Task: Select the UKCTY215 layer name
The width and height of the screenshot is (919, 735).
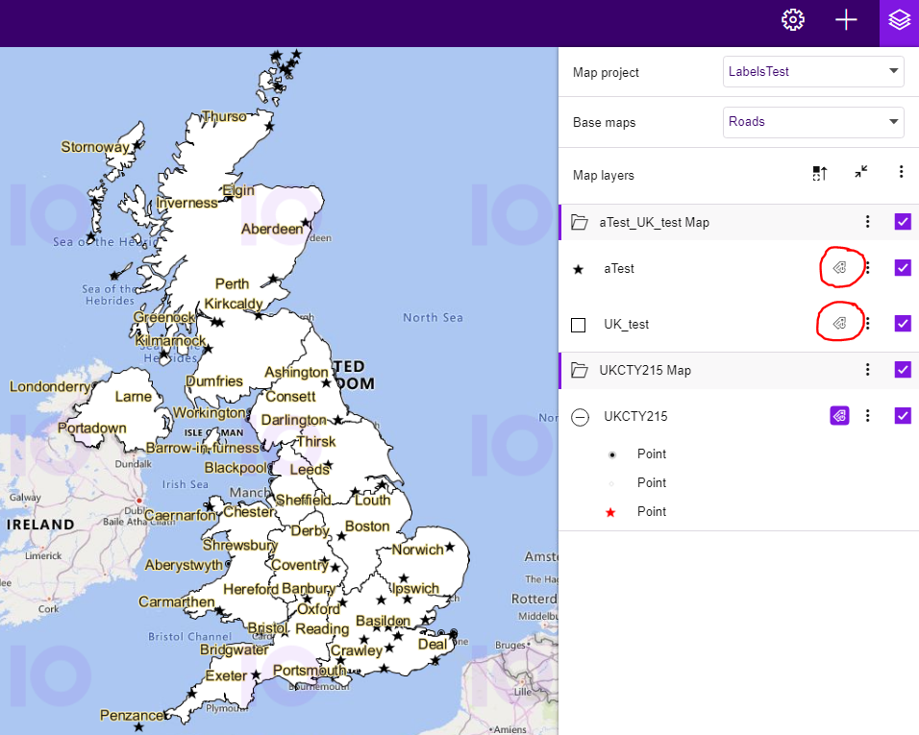Action: tap(636, 416)
